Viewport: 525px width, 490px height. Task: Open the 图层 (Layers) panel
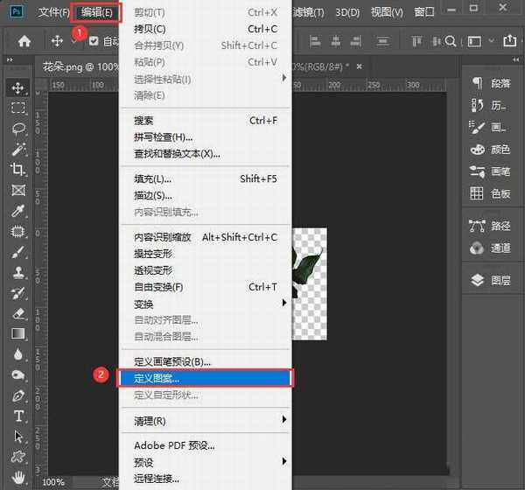pos(490,281)
